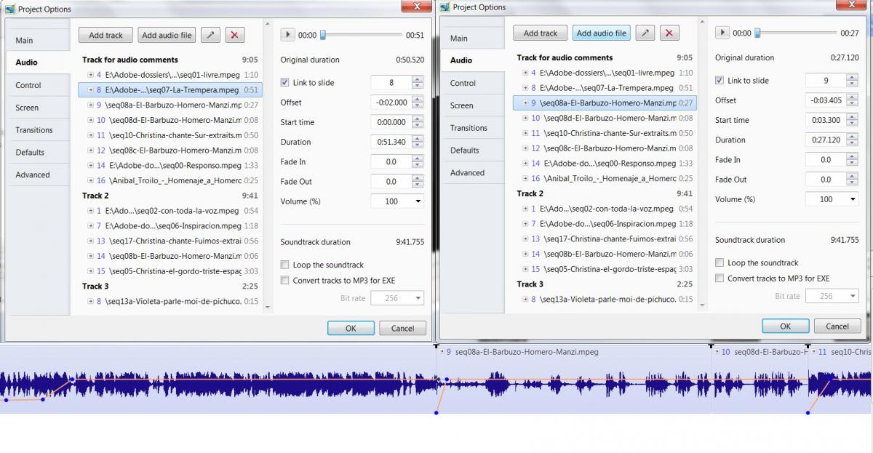Image resolution: width=873 pixels, height=453 pixels.
Task: Click the red X delete icon in right dialog
Action: point(669,33)
